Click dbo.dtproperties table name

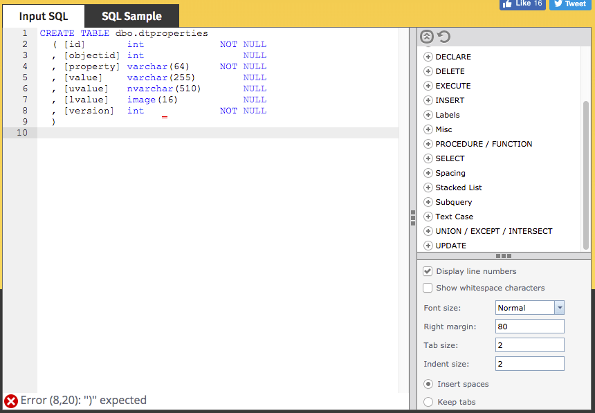tap(162, 33)
